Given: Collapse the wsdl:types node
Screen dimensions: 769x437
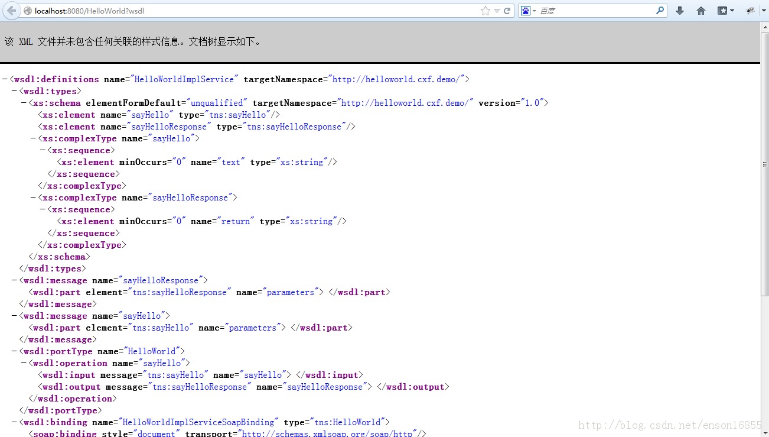Looking at the screenshot, I should tap(14, 91).
